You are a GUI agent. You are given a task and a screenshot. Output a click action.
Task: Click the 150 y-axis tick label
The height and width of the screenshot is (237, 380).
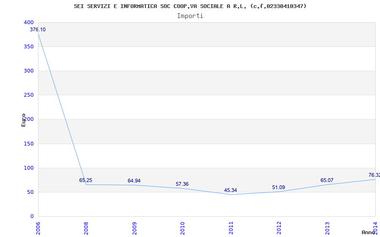pos(28,144)
